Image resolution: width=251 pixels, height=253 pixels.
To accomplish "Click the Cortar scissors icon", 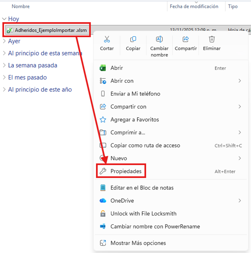I will [x=107, y=40].
